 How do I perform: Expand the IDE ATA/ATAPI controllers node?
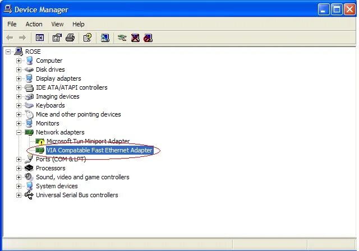click(x=19, y=87)
